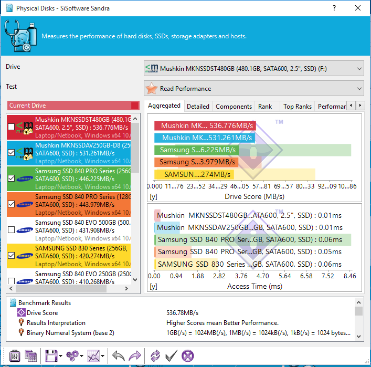Click benchmark results scroll-up arrow
Viewport: 371px width, 367px height.
coord(359,302)
